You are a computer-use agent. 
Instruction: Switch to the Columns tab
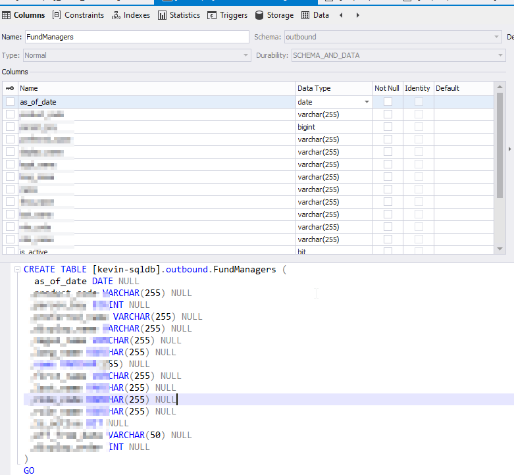23,15
